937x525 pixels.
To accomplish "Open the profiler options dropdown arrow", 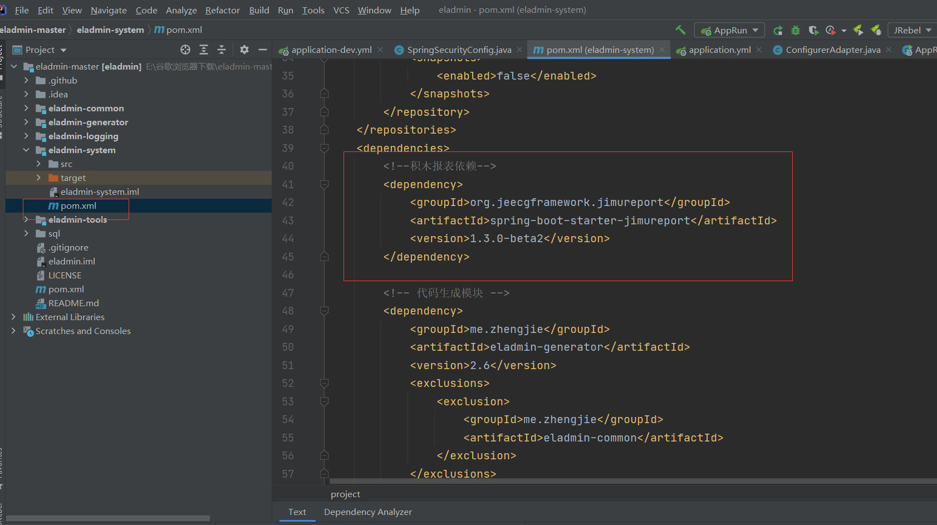I will pyautogui.click(x=844, y=31).
